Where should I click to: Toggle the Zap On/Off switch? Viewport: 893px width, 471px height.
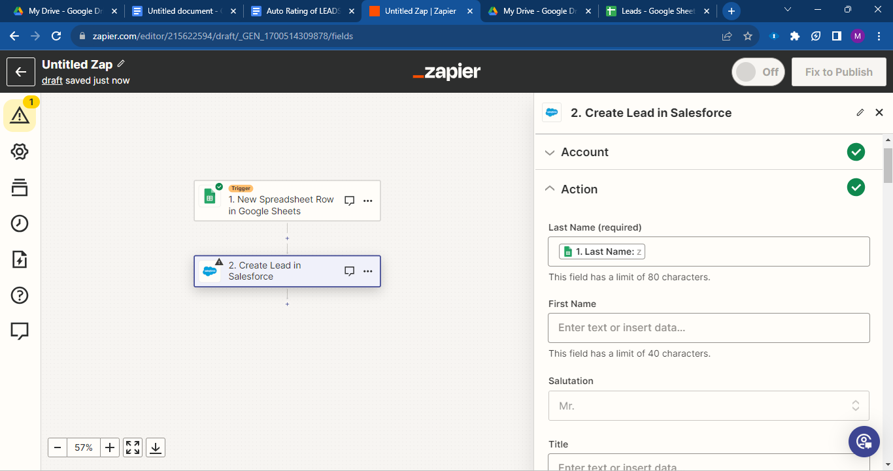pyautogui.click(x=758, y=72)
